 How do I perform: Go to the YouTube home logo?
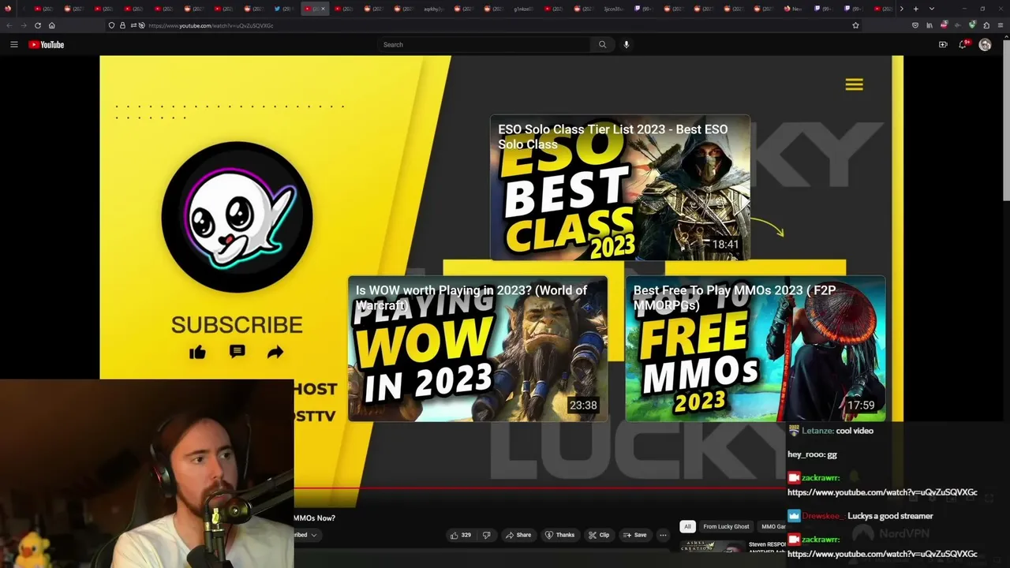(47, 44)
